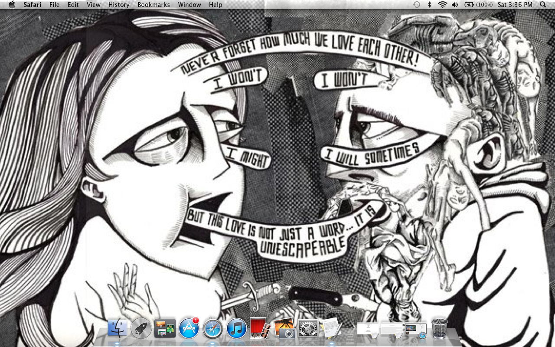Open Mission Control in the Dock
The width and height of the screenshot is (555, 347).
tap(165, 328)
